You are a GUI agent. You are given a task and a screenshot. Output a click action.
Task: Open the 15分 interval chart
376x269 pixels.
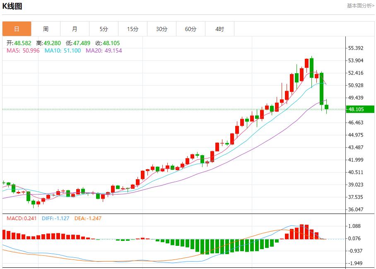pos(133,29)
